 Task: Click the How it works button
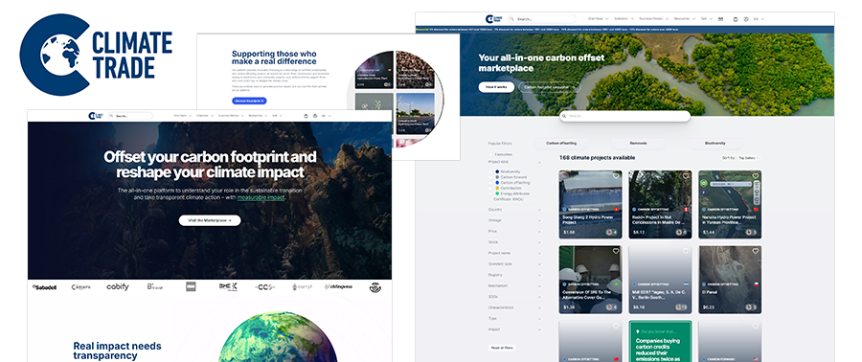pyautogui.click(x=496, y=87)
